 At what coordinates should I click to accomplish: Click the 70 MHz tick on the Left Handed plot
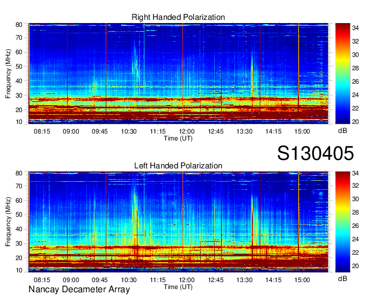coord(19,186)
